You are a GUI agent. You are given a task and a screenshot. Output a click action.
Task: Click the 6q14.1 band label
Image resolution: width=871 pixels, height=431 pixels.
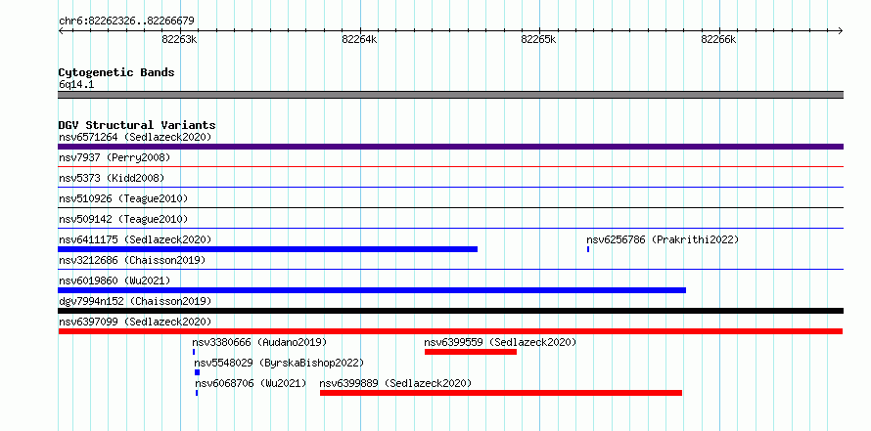pos(76,84)
